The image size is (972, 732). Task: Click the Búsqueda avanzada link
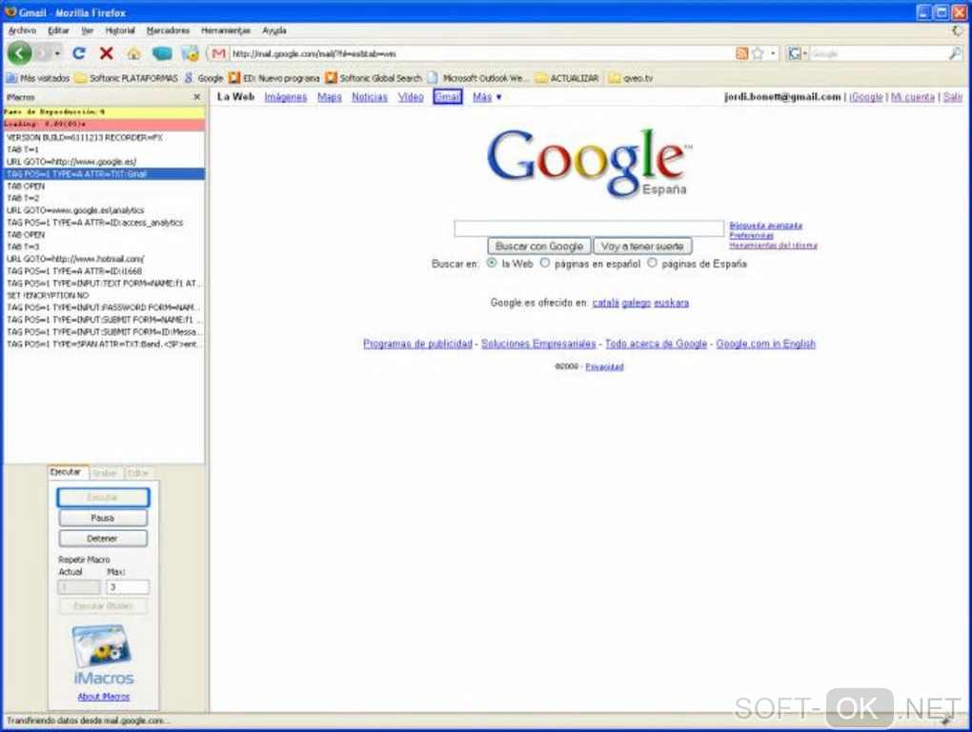click(x=765, y=226)
